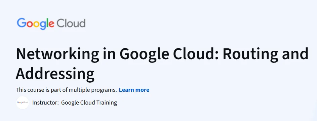Click the red letter o in logo

click(30, 24)
